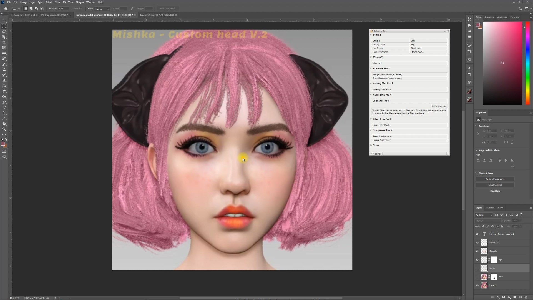Viewport: 533px width, 300px height.
Task: Select the Lasso tool
Action: coord(4,32)
